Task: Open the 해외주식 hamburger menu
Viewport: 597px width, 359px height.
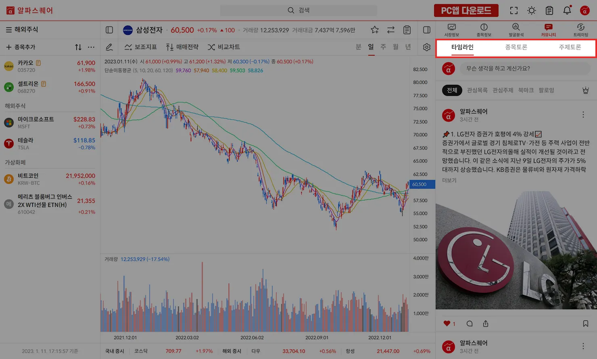Action: click(9, 29)
